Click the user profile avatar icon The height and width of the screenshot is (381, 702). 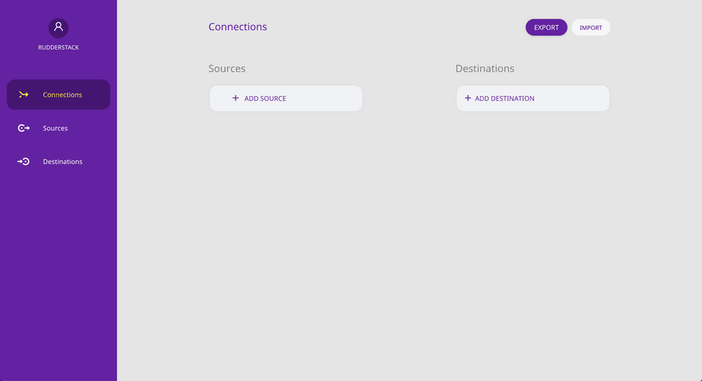coord(58,28)
